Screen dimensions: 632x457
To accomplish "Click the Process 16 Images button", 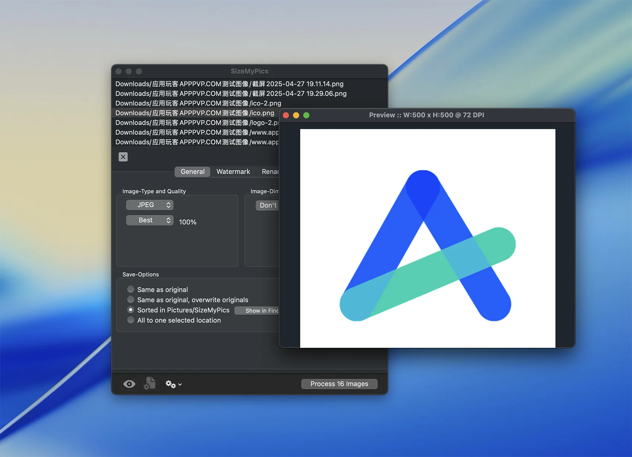I will [339, 384].
